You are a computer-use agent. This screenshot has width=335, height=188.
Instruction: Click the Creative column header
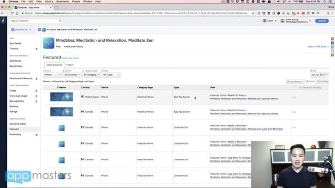coord(62,88)
